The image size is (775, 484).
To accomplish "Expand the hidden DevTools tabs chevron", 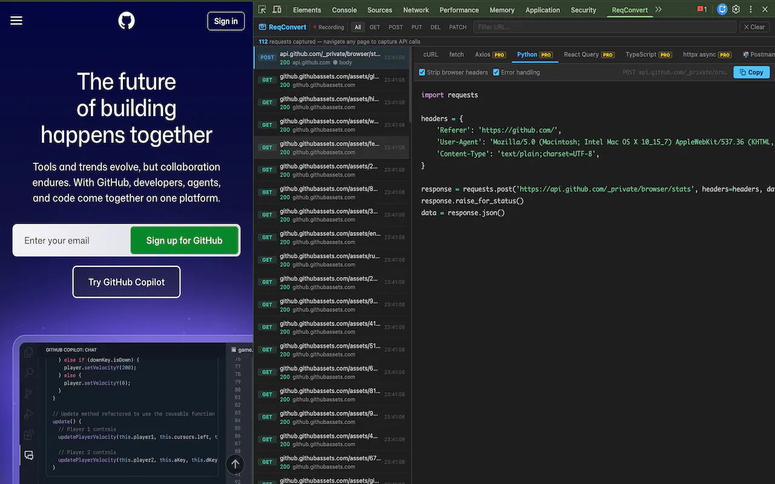I will click(x=659, y=10).
